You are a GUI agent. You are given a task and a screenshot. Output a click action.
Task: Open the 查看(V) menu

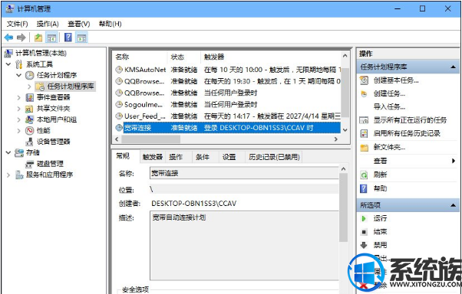78,24
